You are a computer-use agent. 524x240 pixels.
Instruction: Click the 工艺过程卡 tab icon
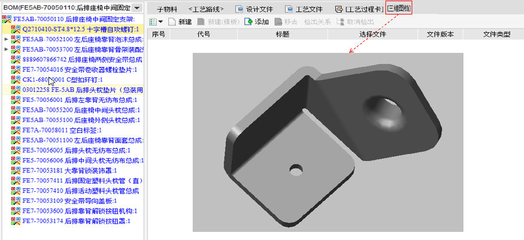coord(339,10)
